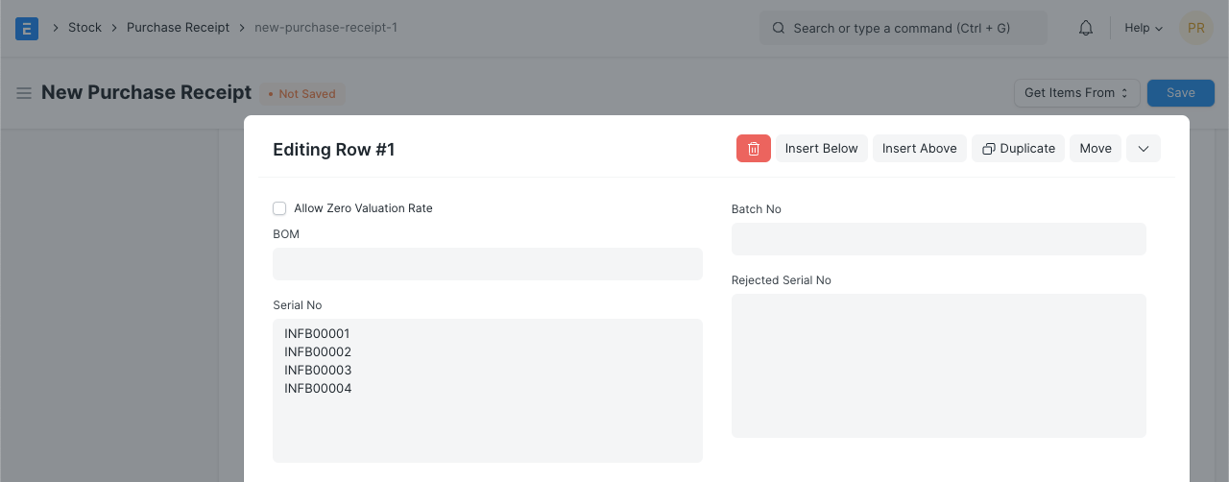Screen dimensions: 1229x482
Task: Click Insert Above button
Action: tap(919, 149)
